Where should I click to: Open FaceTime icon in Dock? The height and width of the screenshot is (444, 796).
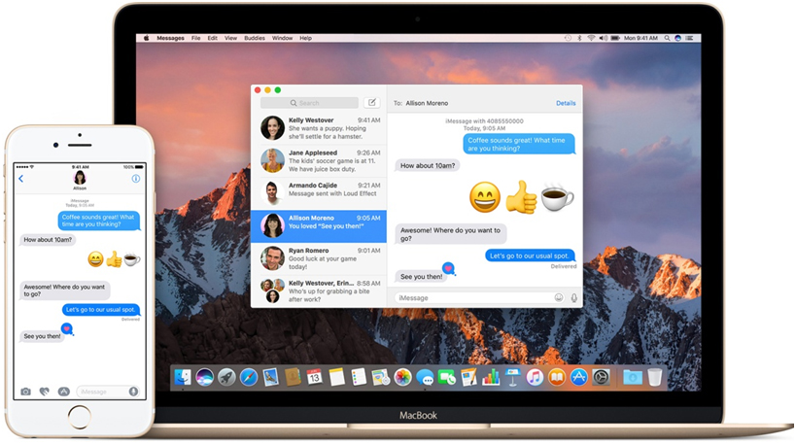click(447, 377)
